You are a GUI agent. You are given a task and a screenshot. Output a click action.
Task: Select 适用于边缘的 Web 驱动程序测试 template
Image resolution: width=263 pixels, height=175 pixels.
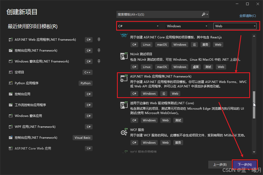(162, 103)
